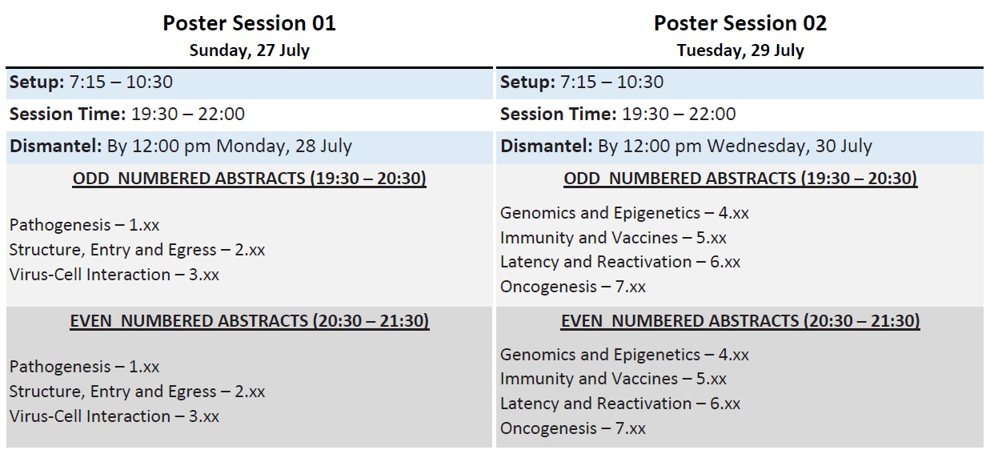
Task: Click Virus-Cell Interaction 3.xx in odd list
Action: 114,275
